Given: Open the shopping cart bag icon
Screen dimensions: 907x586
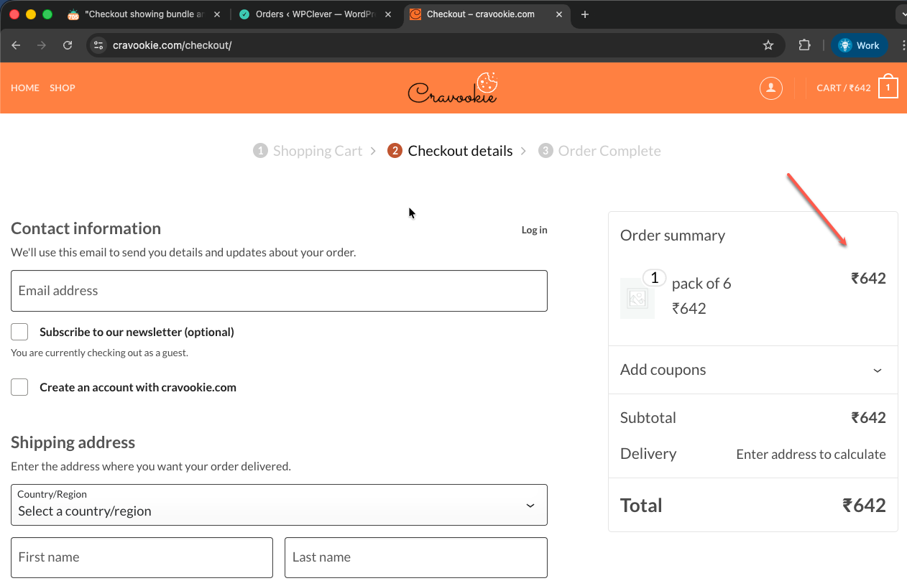Looking at the screenshot, I should 888,88.
